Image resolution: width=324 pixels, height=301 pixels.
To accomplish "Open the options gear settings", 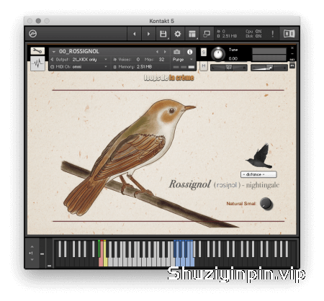I will 178,34.
